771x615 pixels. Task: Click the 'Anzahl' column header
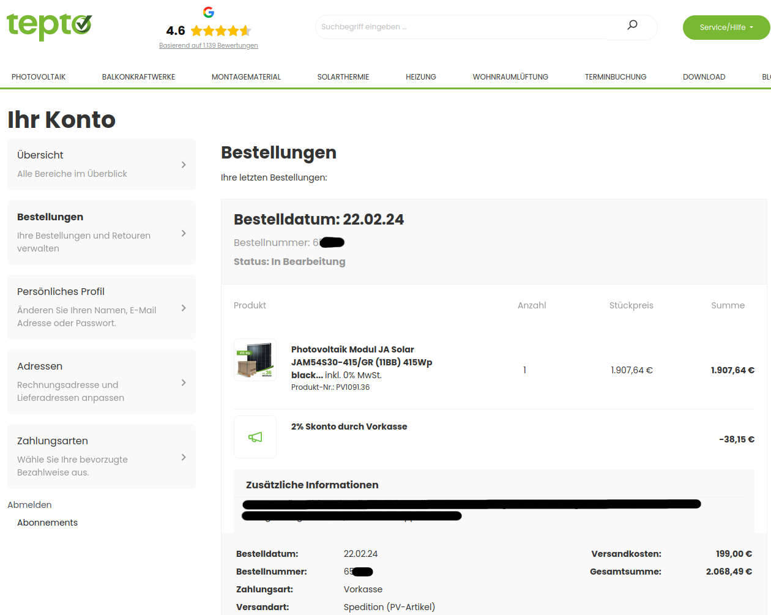click(x=532, y=305)
